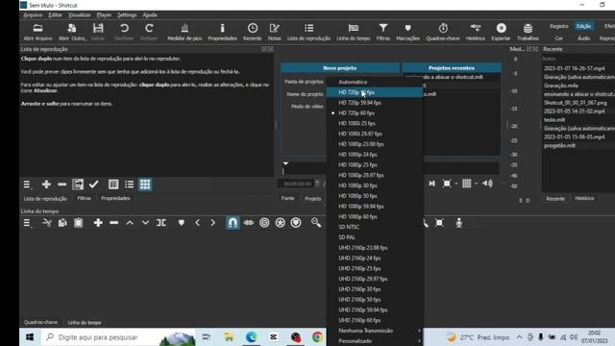
Task: Open Windows Start menu
Action: coord(30,337)
